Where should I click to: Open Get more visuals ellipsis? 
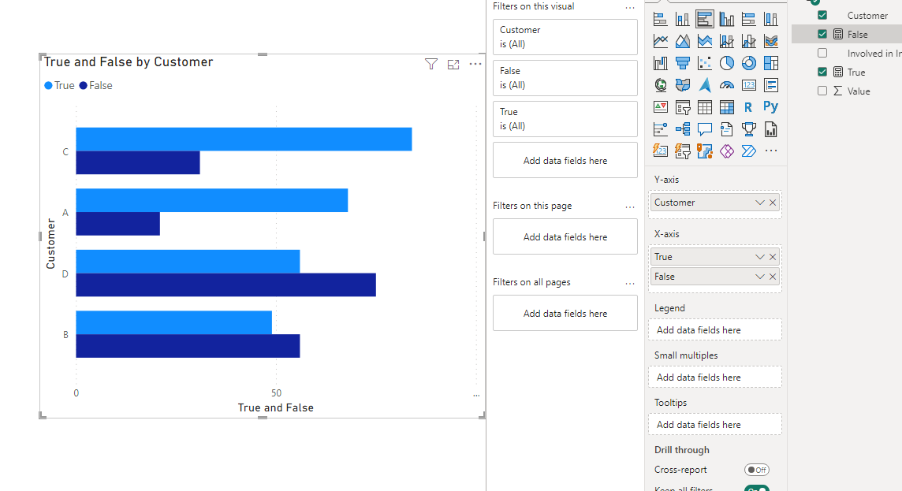771,151
